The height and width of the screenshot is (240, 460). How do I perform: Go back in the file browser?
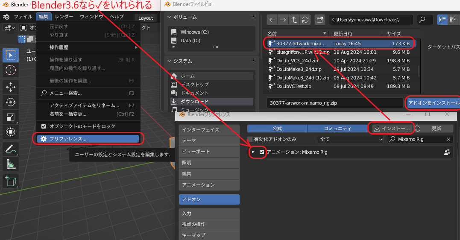272,20
